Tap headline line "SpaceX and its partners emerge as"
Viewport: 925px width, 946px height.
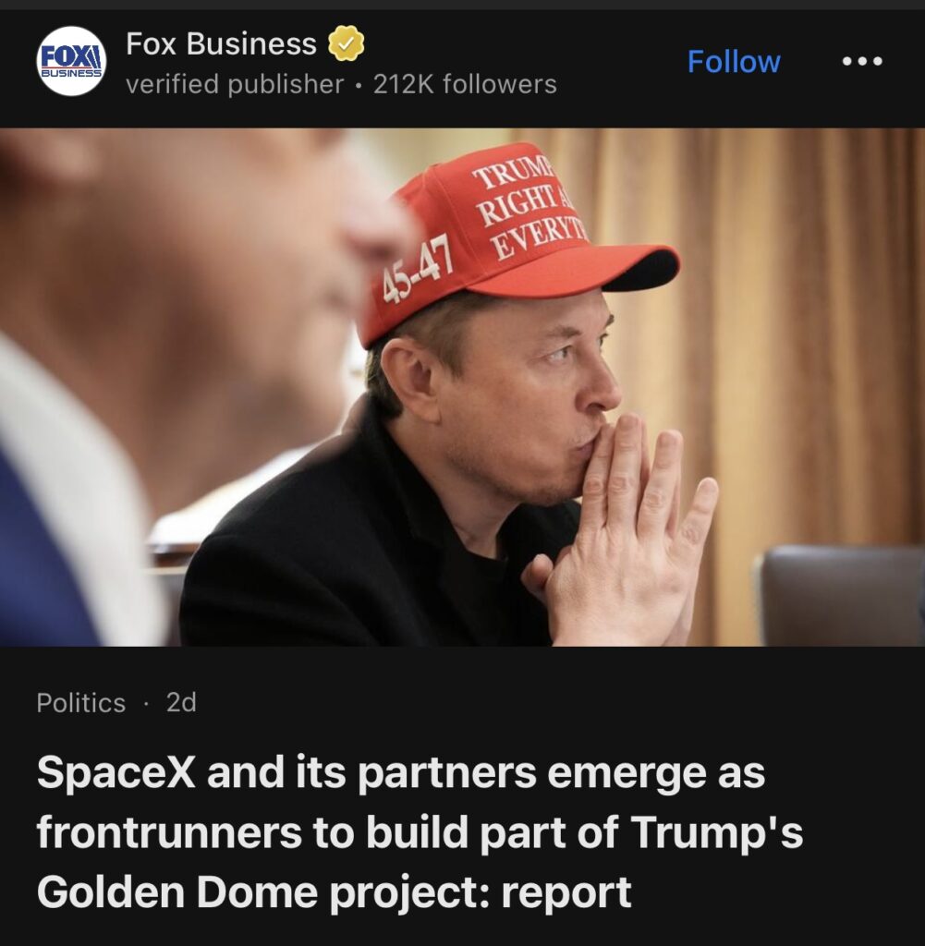click(401, 773)
